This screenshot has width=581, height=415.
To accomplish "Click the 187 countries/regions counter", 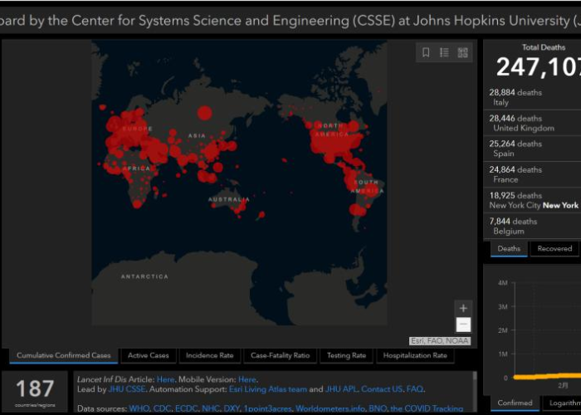I will coord(35,392).
